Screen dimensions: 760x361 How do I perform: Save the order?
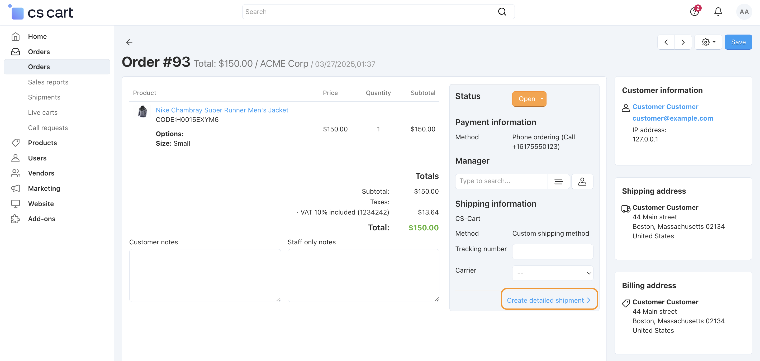point(738,42)
